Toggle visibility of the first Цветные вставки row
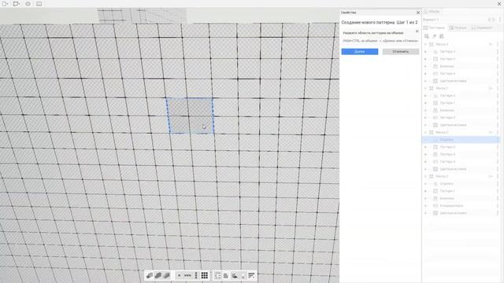The height and width of the screenshot is (283, 504). pyautogui.click(x=425, y=81)
